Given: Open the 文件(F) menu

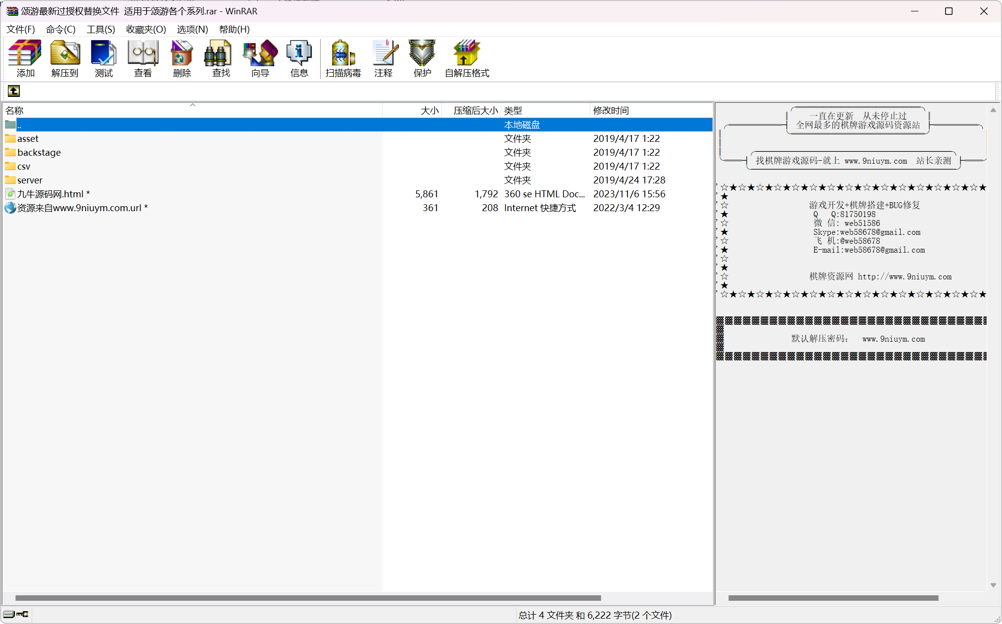Looking at the screenshot, I should click(21, 29).
